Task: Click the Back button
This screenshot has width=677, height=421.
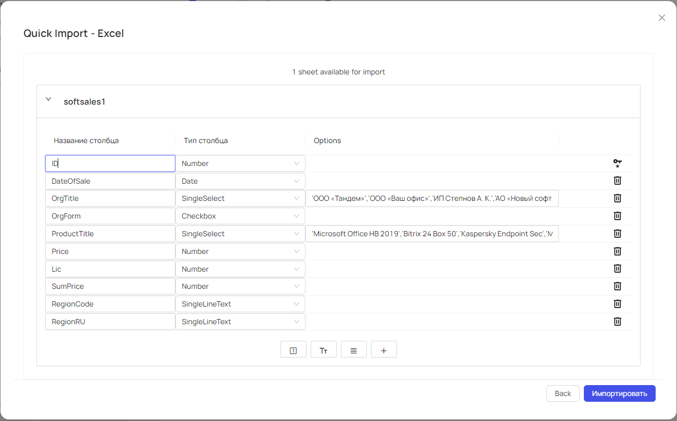Action: [x=563, y=393]
